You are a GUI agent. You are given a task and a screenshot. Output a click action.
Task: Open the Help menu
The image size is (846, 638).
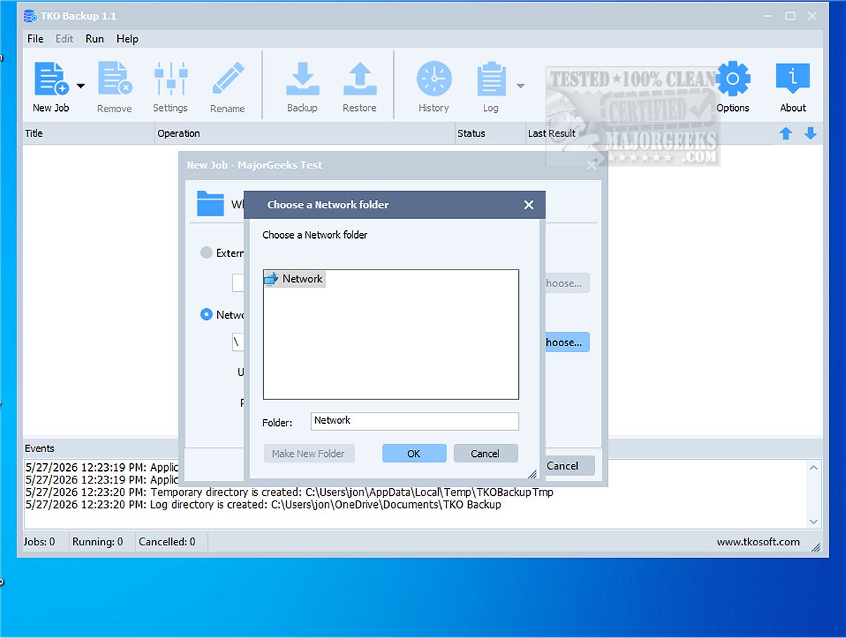coord(127,39)
